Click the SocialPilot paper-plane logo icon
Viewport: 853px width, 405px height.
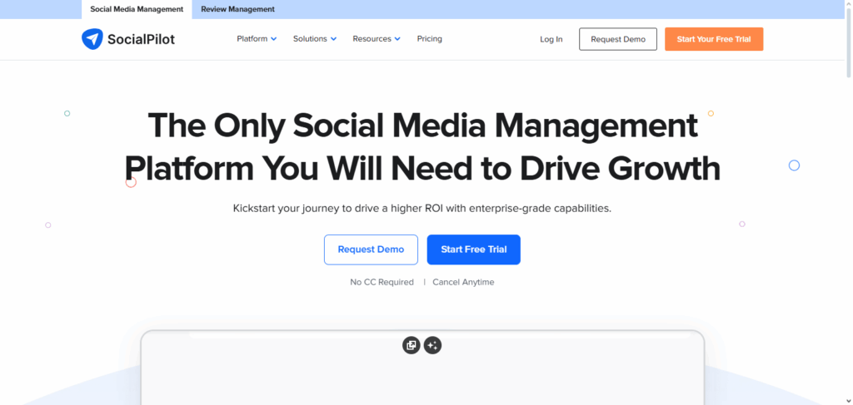tap(92, 39)
